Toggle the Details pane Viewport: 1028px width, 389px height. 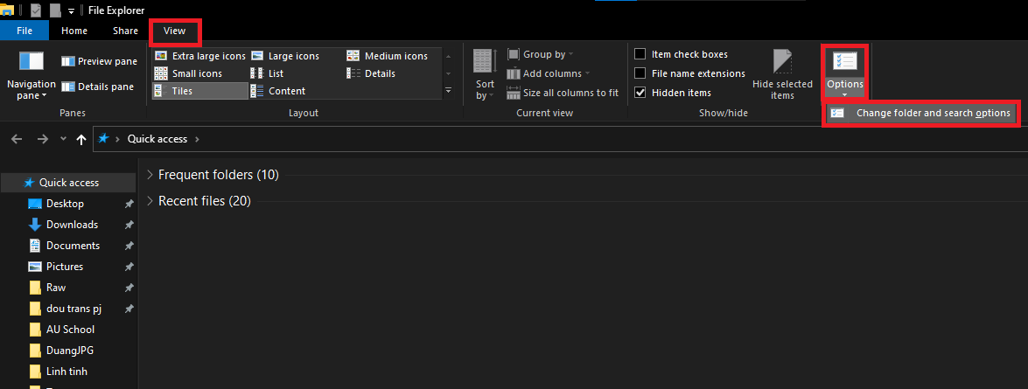[97, 87]
